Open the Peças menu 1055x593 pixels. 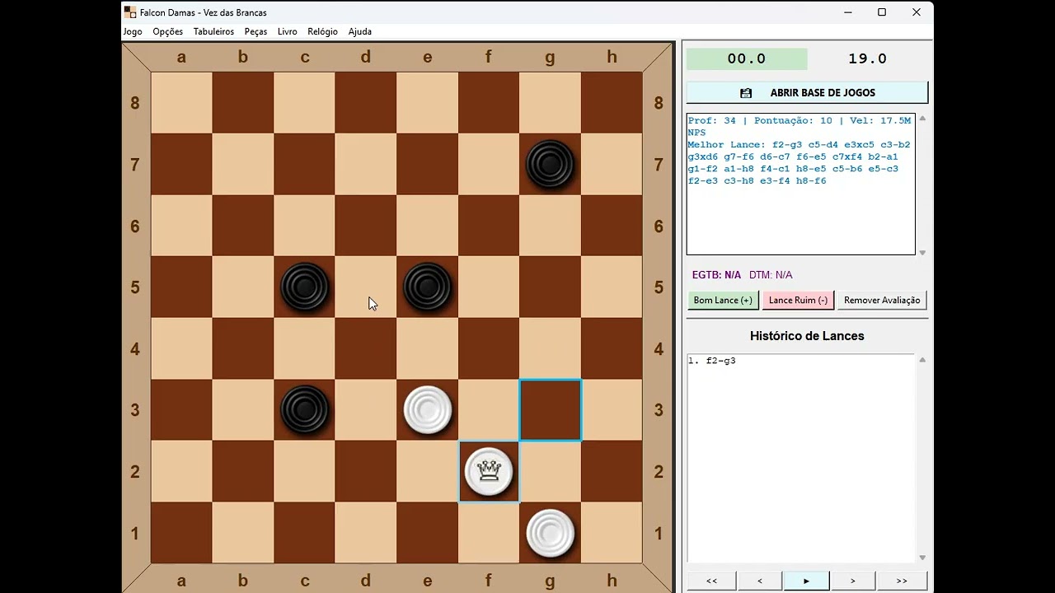coord(256,31)
